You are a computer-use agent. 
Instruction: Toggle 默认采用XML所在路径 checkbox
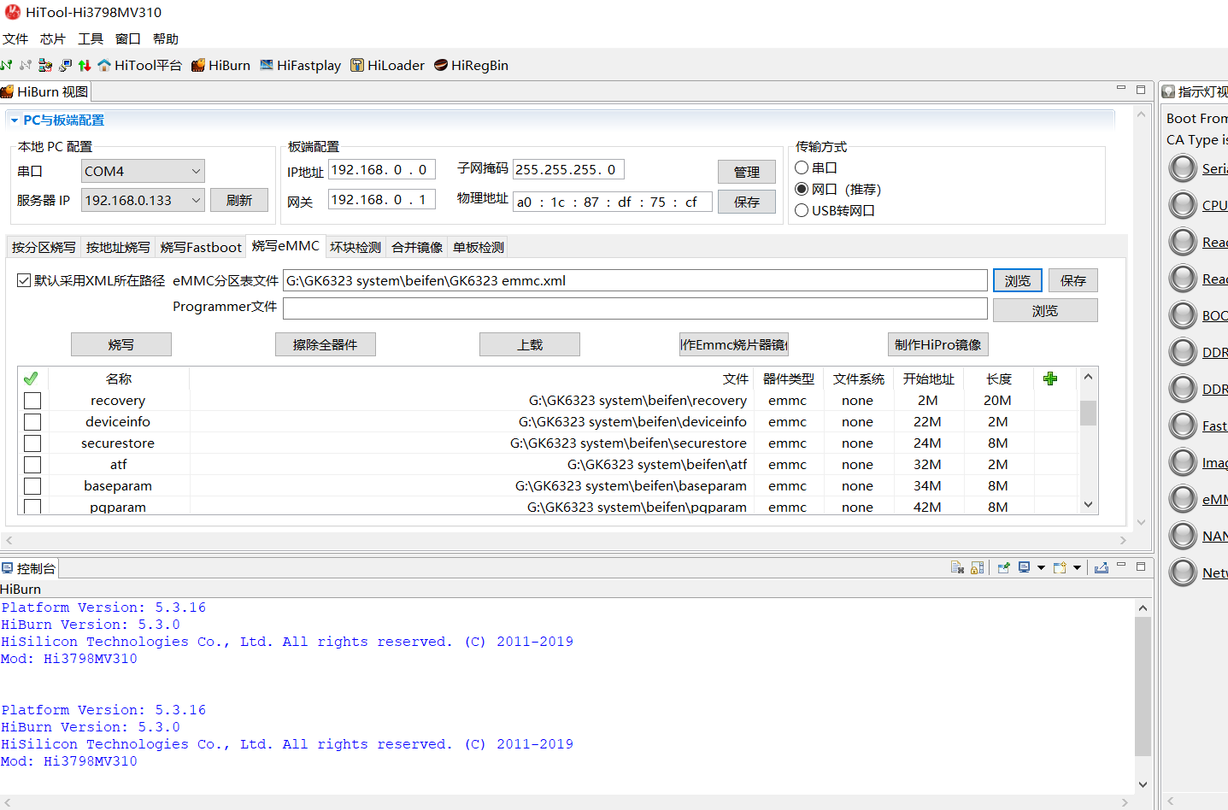point(24,280)
